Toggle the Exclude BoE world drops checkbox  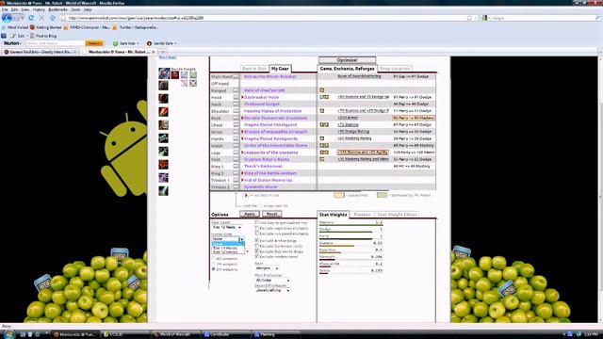(257, 251)
